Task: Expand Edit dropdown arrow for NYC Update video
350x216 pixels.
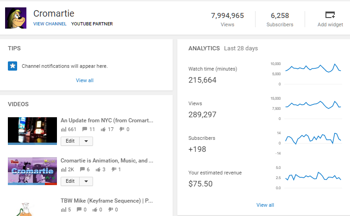Action: 86,141
